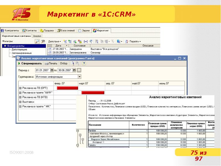Select the Действующие filter tree item
Screen dimensions: 221x166
click(19, 49)
